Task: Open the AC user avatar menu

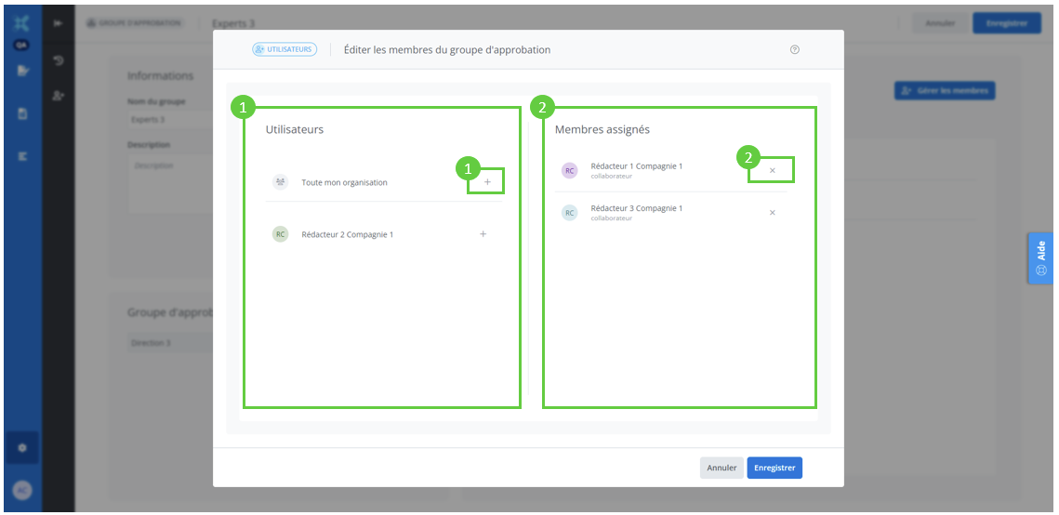Action: pos(22,491)
